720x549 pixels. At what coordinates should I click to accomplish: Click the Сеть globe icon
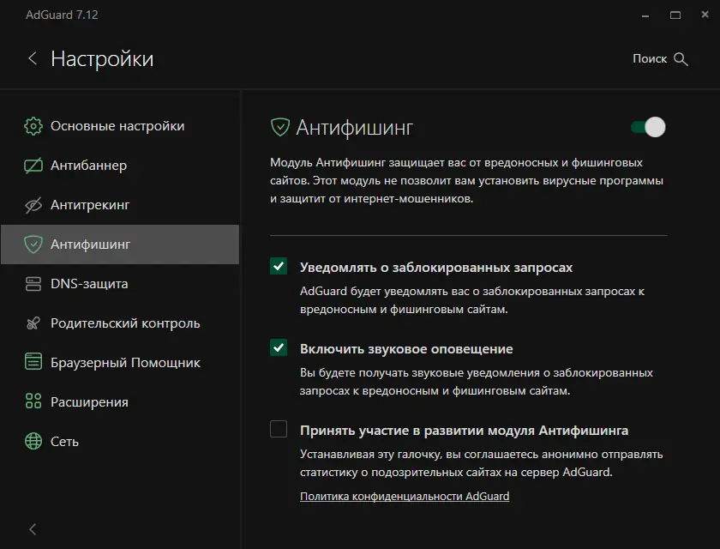click(x=33, y=442)
